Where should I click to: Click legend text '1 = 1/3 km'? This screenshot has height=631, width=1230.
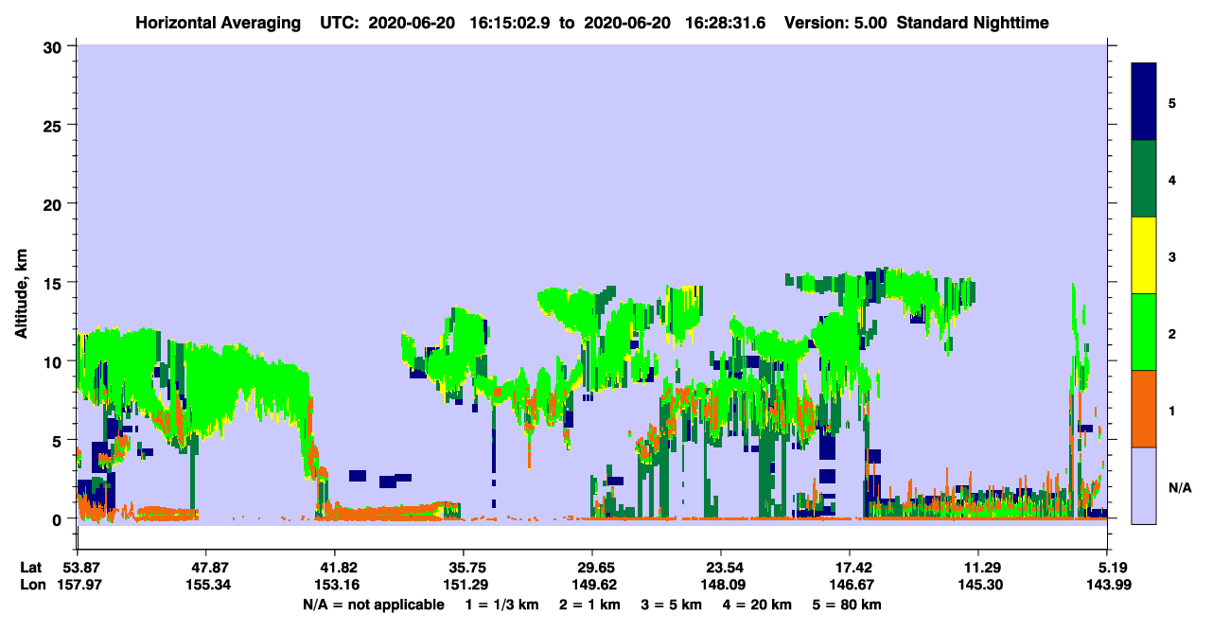pyautogui.click(x=501, y=605)
